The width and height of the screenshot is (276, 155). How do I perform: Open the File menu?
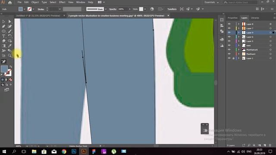pos(19,2)
